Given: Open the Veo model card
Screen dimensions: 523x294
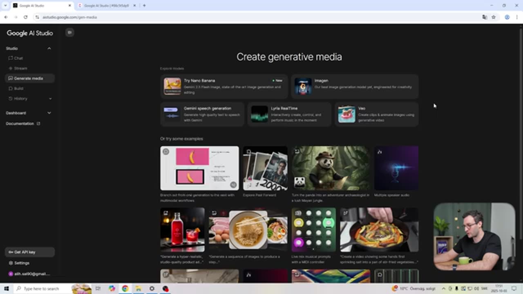Looking at the screenshot, I should [x=376, y=114].
